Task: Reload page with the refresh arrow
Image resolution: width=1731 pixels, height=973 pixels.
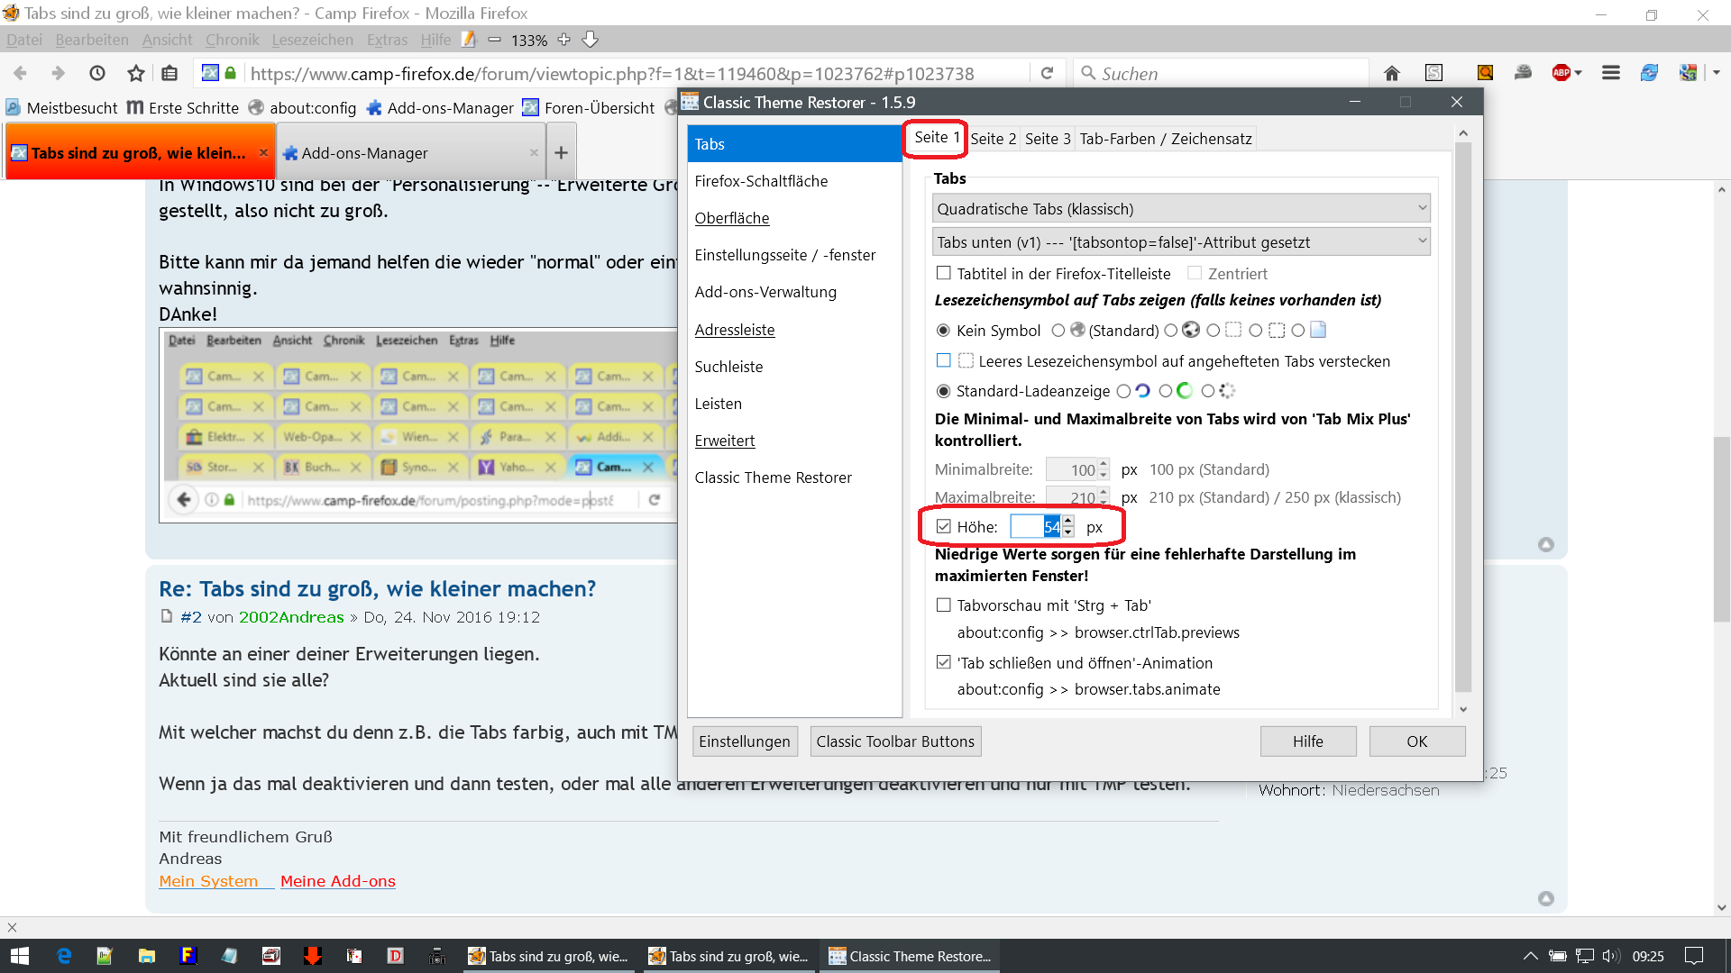Action: 1047,73
